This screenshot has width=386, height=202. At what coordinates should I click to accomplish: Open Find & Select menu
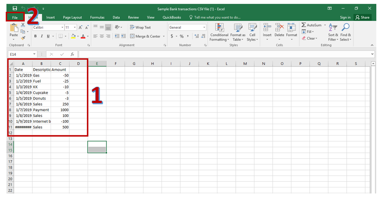tap(346, 32)
